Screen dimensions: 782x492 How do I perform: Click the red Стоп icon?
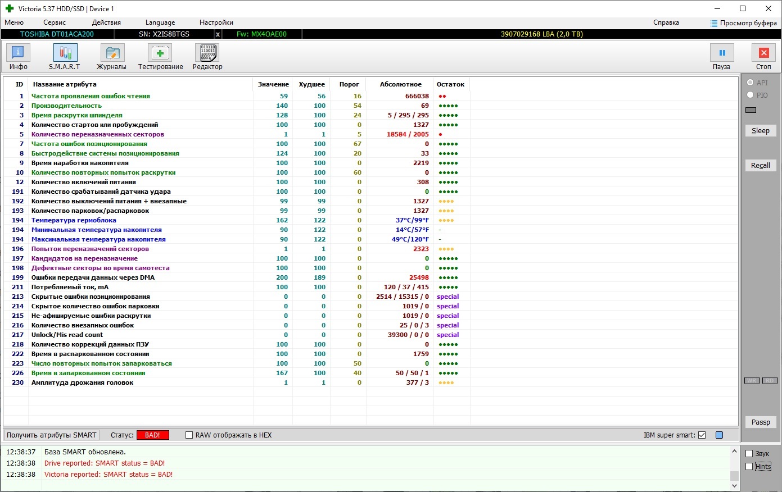click(763, 53)
